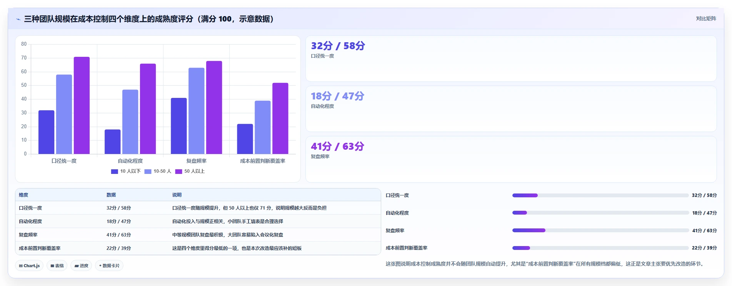Click the 32分 / 58分 value beside the progress bar
Image resolution: width=732 pixels, height=286 pixels.
[x=704, y=195]
